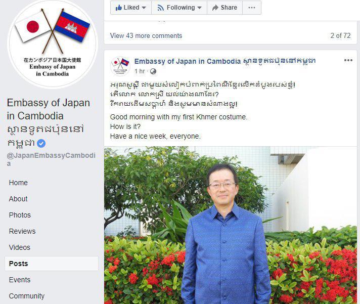Click the public globe privacy icon
Image resolution: width=360 pixels, height=304 pixels.
tap(153, 71)
